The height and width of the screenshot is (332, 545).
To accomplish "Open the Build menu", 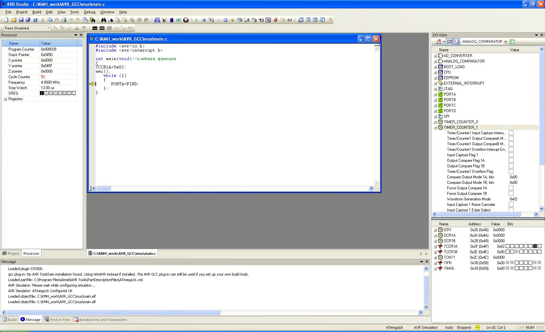I will click(x=37, y=12).
